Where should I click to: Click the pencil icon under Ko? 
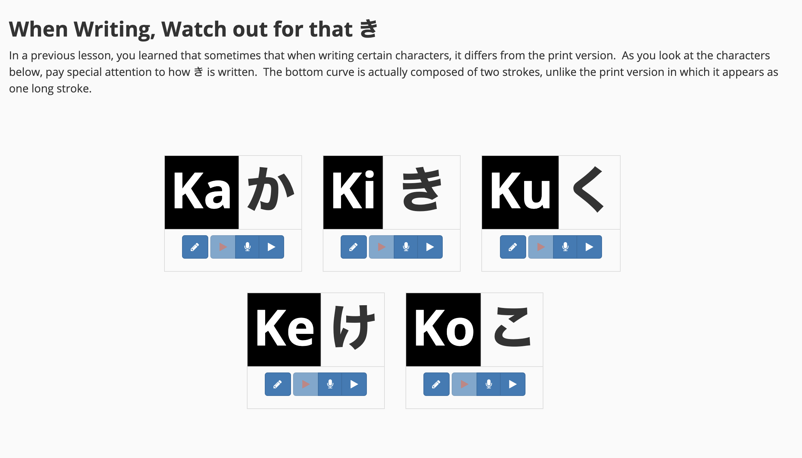(437, 384)
